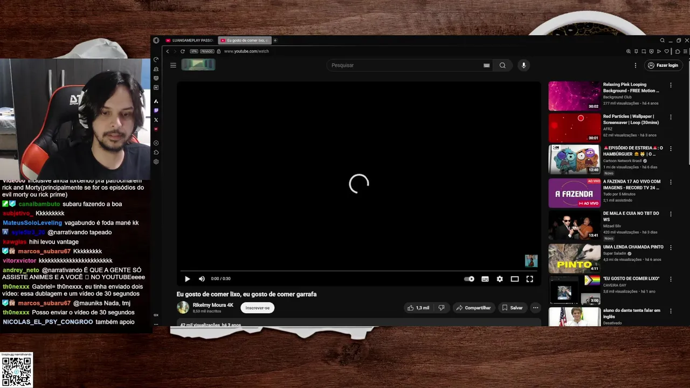Image resolution: width=690 pixels, height=388 pixels.
Task: Click the Fazer login button
Action: (663, 65)
